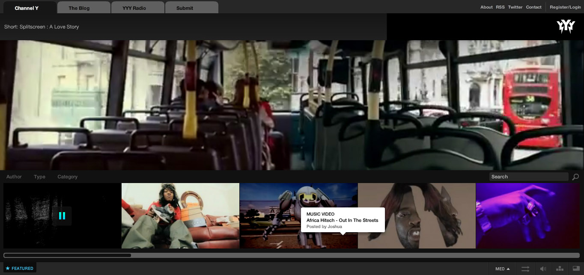
Task: Switch to The Blog tab
Action: click(79, 8)
